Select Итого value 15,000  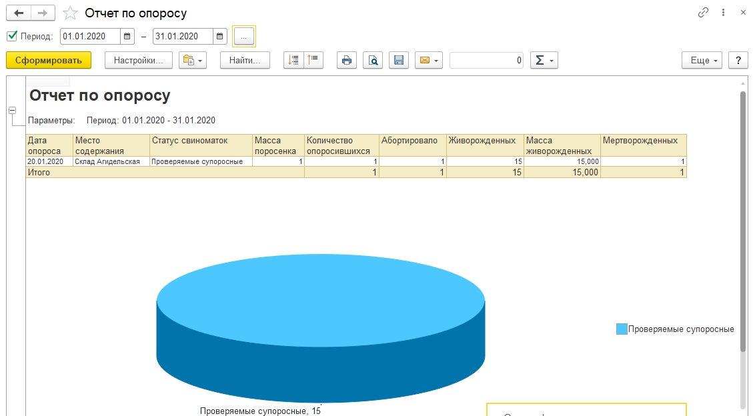click(x=562, y=172)
